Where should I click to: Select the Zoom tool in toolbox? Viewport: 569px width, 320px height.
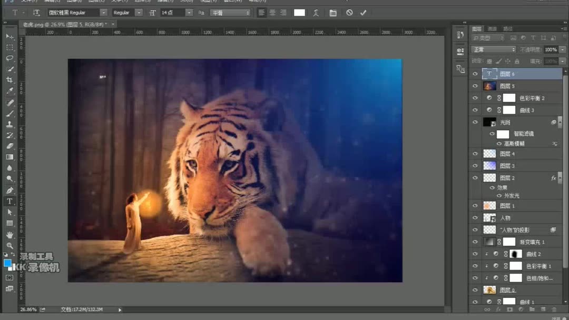pos(9,245)
